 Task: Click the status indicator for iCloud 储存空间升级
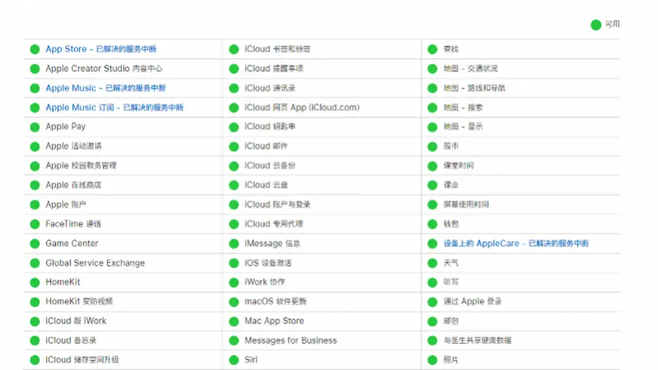pyautogui.click(x=35, y=360)
